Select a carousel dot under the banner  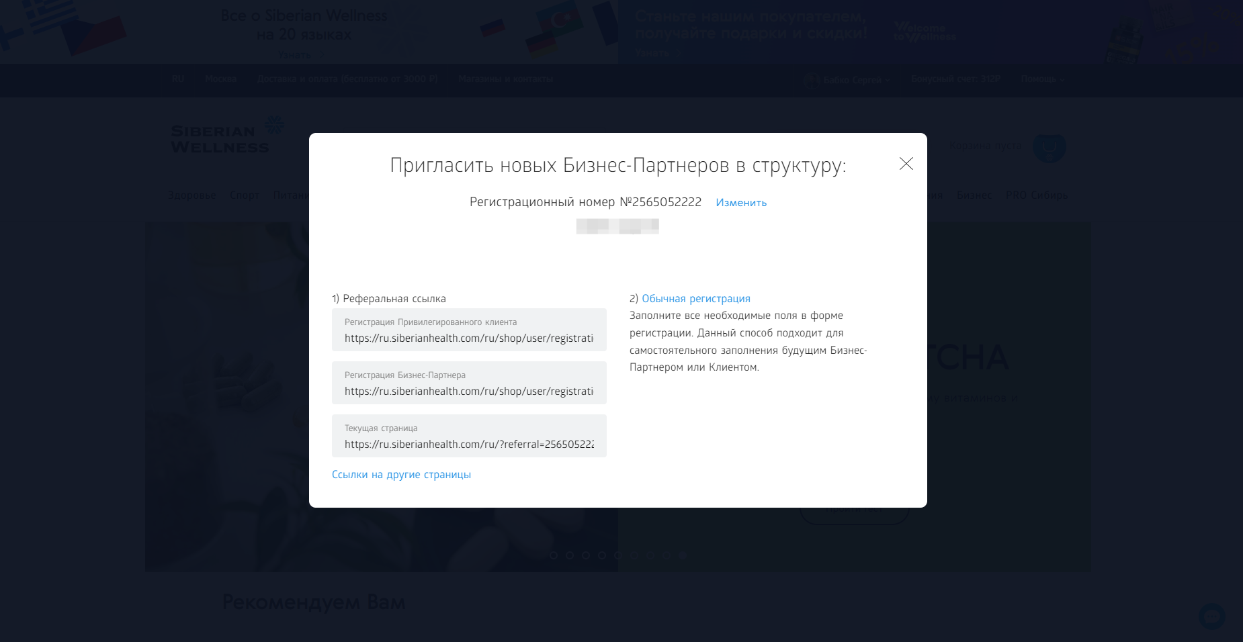pos(554,556)
